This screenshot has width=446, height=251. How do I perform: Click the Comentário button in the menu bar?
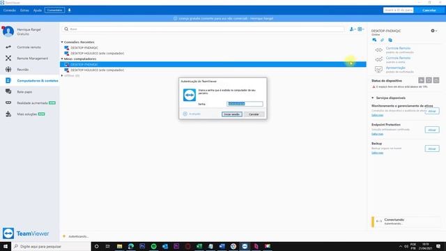(x=54, y=10)
